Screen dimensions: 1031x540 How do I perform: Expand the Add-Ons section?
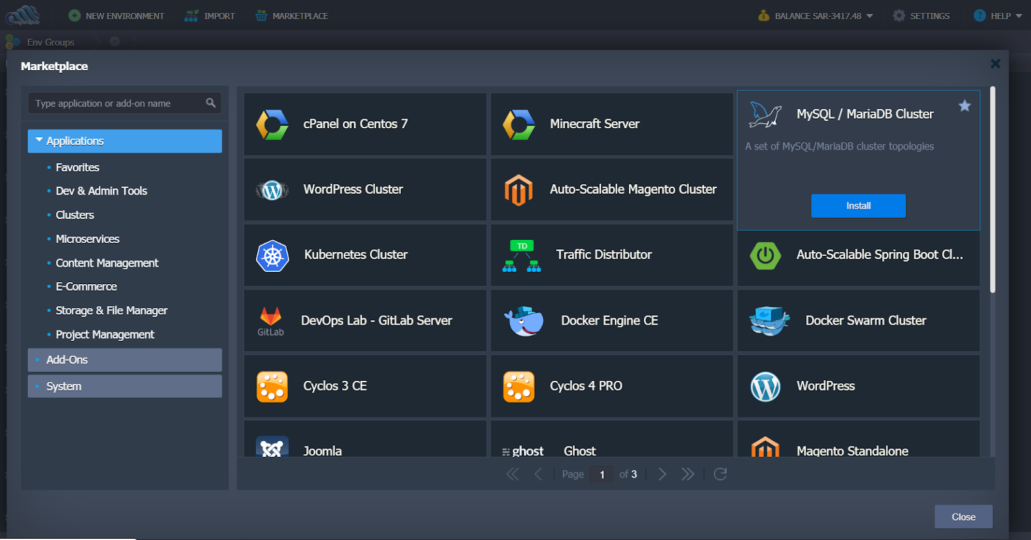(x=125, y=360)
